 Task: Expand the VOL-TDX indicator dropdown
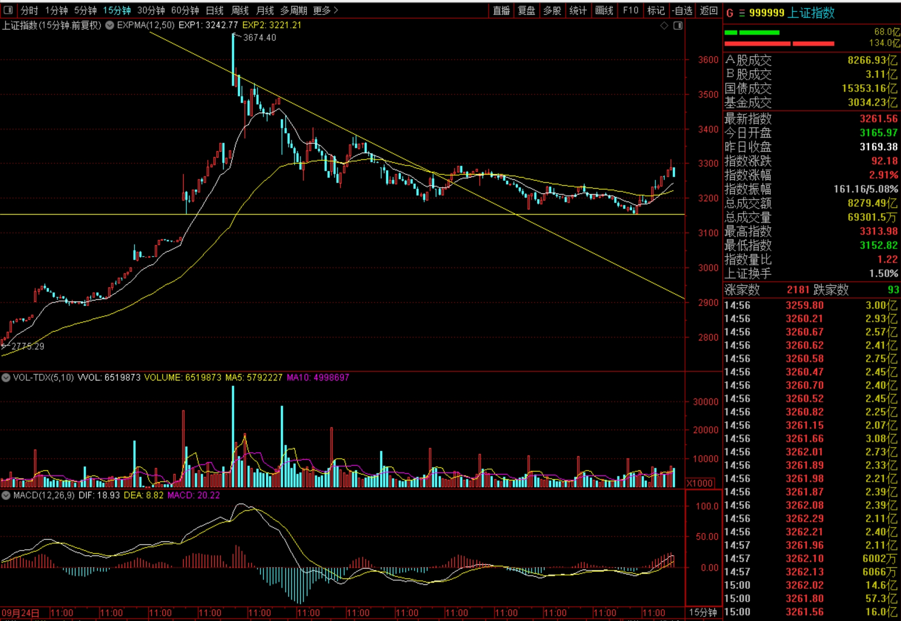(6, 378)
